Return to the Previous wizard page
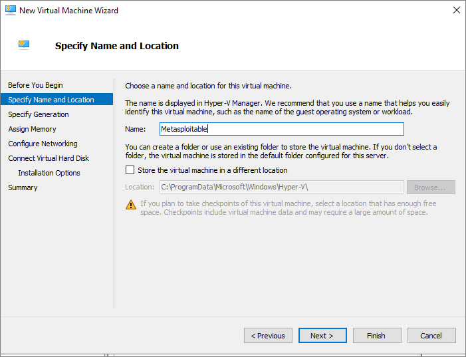The width and height of the screenshot is (466, 357). pos(268,336)
